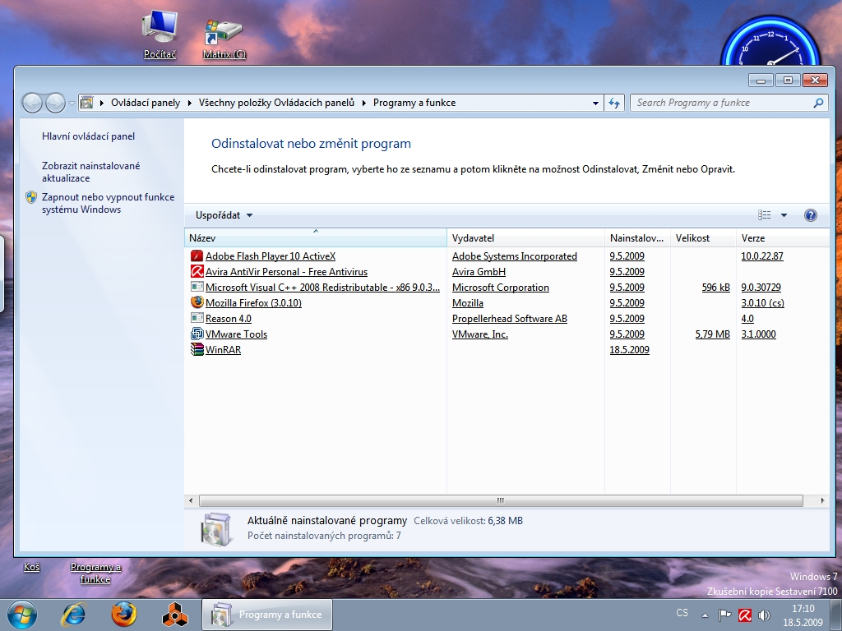Click the CS language indicator
The width and height of the screenshot is (842, 631).
[x=682, y=613]
